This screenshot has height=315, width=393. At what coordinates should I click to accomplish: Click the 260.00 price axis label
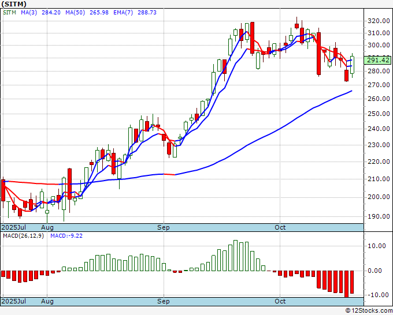click(x=379, y=99)
